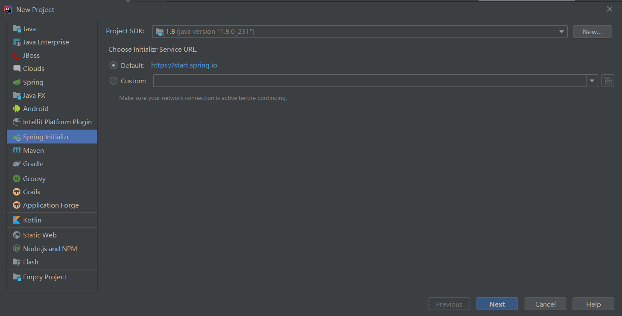
Task: Click the Application Forge icon
Action: [x=17, y=205]
